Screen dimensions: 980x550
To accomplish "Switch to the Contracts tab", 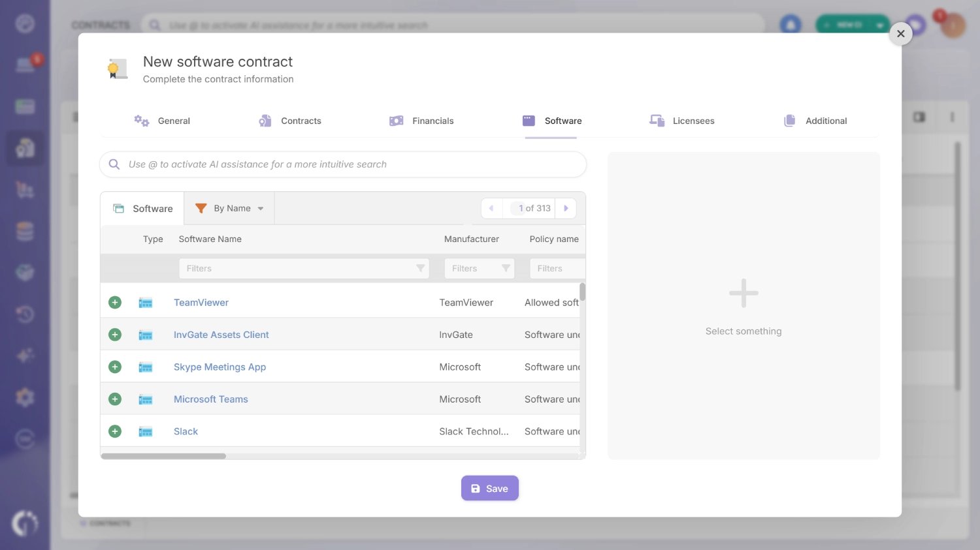I will [290, 121].
